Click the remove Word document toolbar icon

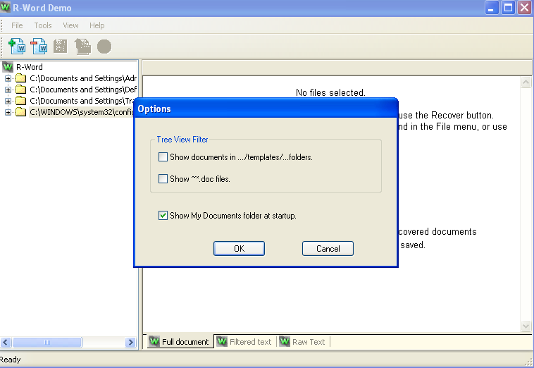click(39, 47)
